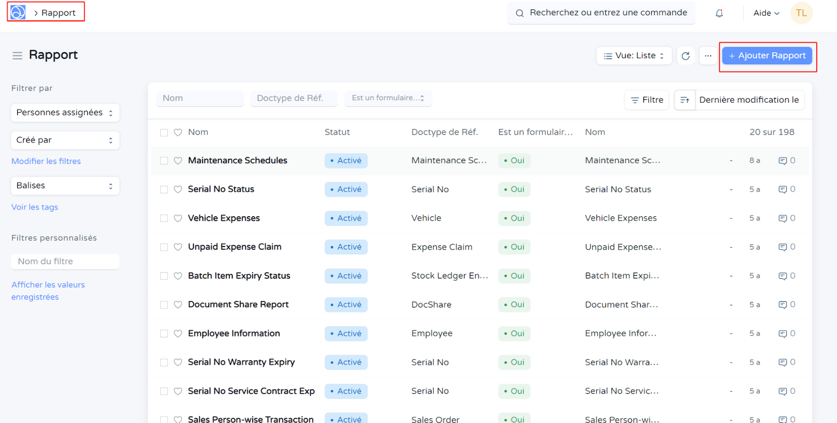Toggle the sidebar hamburger icon
Viewport: 837px width, 423px height.
(x=17, y=55)
